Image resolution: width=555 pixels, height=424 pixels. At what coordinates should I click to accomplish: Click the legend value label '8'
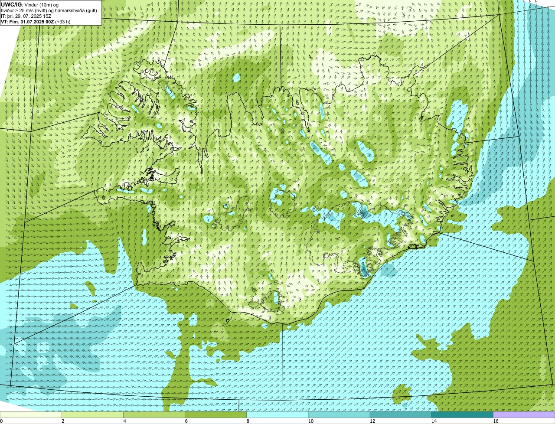coord(248,421)
